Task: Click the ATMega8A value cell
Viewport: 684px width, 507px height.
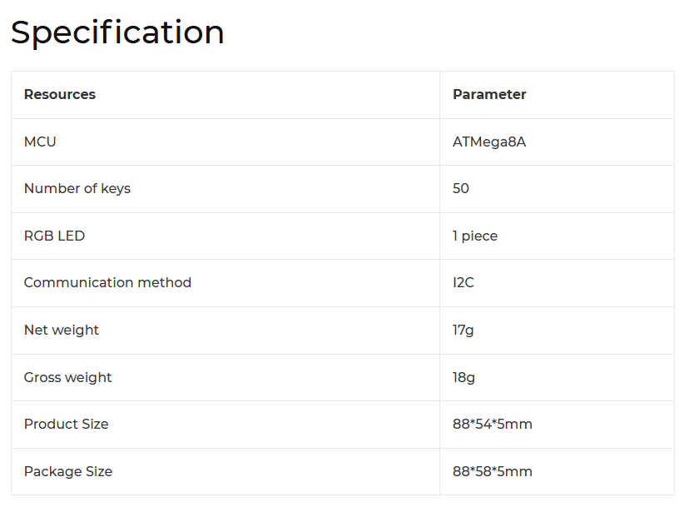Action: (x=489, y=142)
